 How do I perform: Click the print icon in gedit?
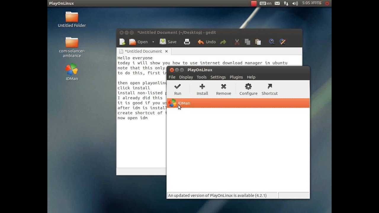pyautogui.click(x=187, y=42)
